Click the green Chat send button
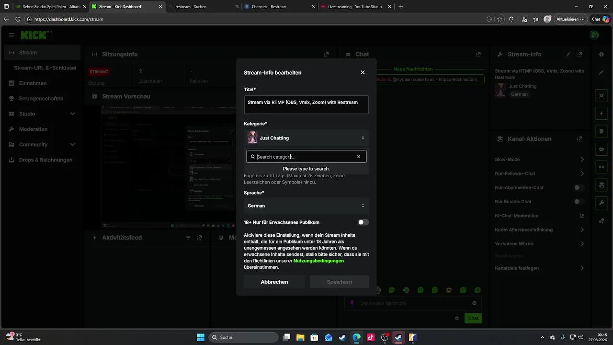Viewport: 613px width, 345px height. [473, 318]
